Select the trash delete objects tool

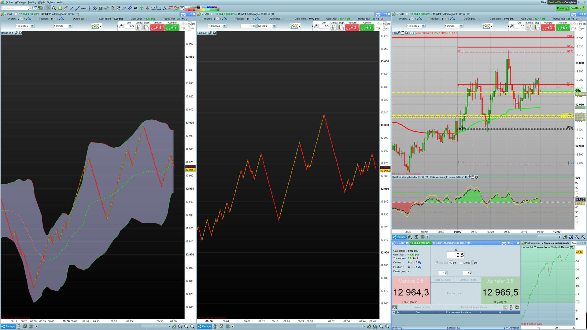[112, 8]
